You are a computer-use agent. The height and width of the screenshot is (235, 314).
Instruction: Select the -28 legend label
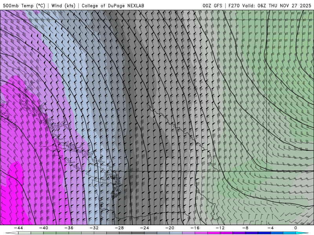[x=119, y=228]
